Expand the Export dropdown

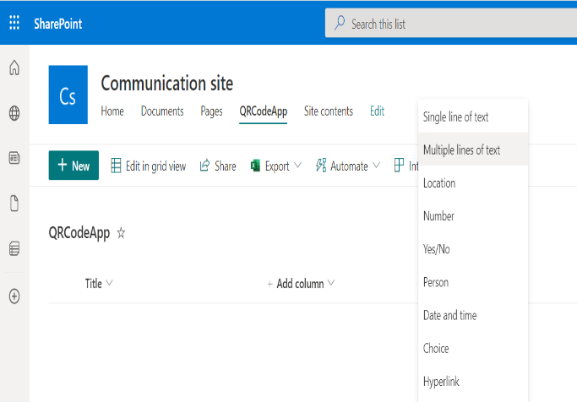(x=277, y=166)
